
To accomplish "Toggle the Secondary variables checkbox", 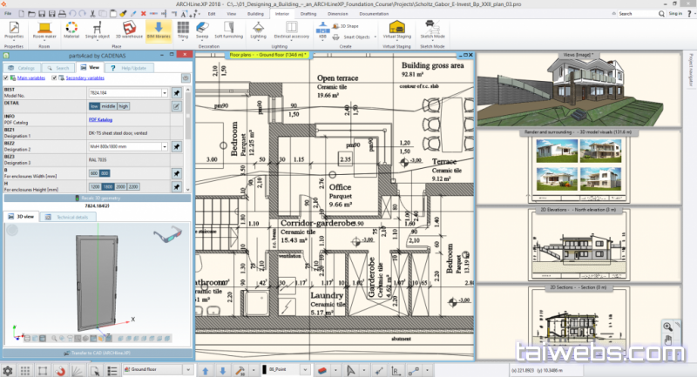I will coord(56,78).
